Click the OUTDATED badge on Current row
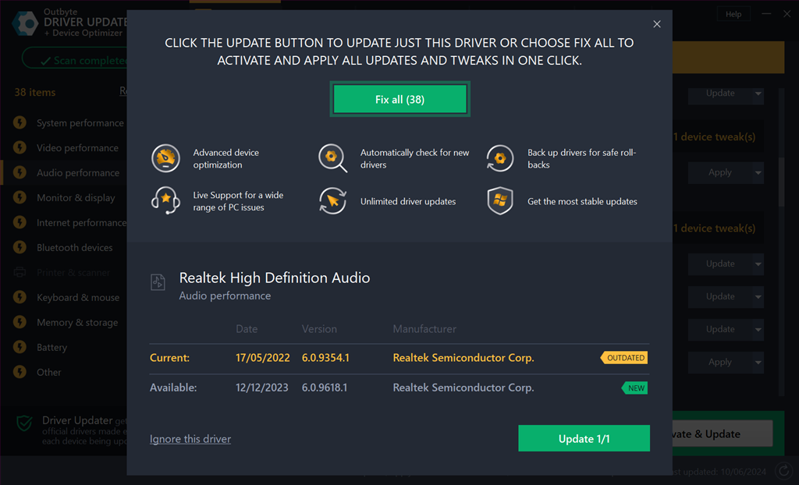The height and width of the screenshot is (485, 799). tap(624, 358)
